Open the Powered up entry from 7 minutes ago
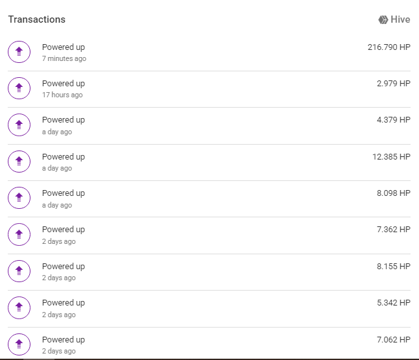Viewport: 419px width, 360px height. pos(64,47)
